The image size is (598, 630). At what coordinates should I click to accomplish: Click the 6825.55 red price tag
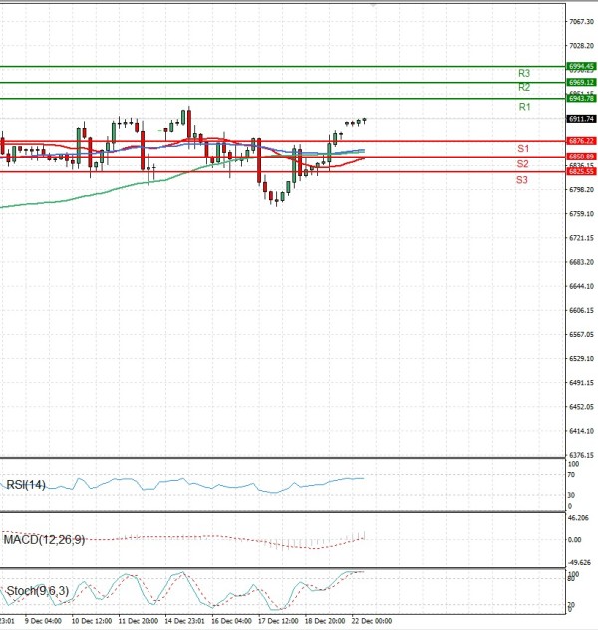(x=581, y=172)
